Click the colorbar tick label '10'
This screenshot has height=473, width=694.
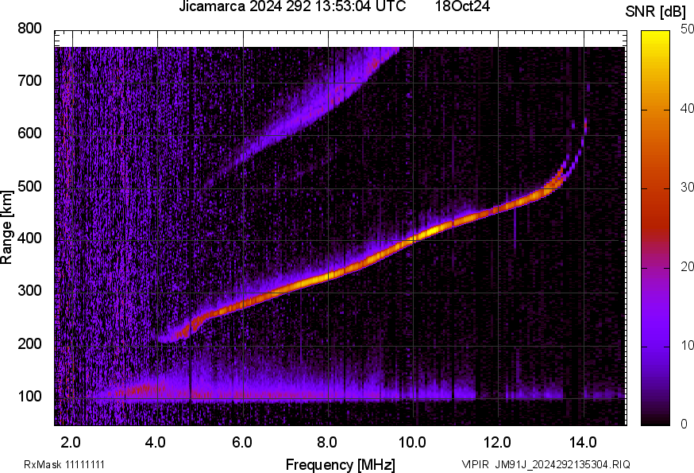[687, 345]
